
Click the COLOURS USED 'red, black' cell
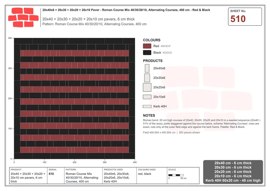click(152, 175)
